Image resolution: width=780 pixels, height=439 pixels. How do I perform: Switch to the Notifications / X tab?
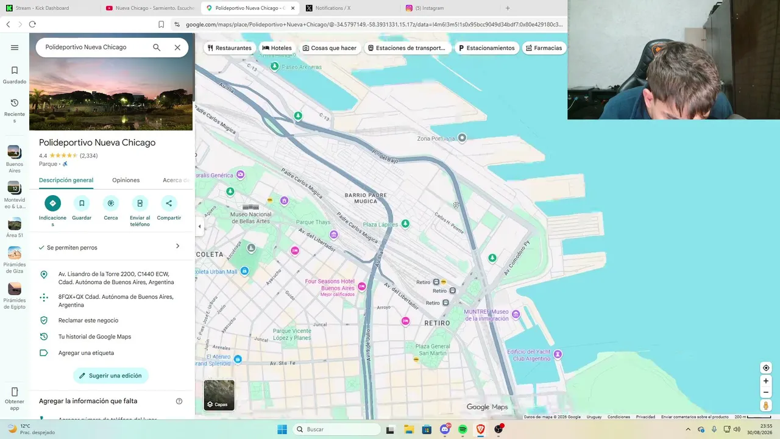(349, 8)
